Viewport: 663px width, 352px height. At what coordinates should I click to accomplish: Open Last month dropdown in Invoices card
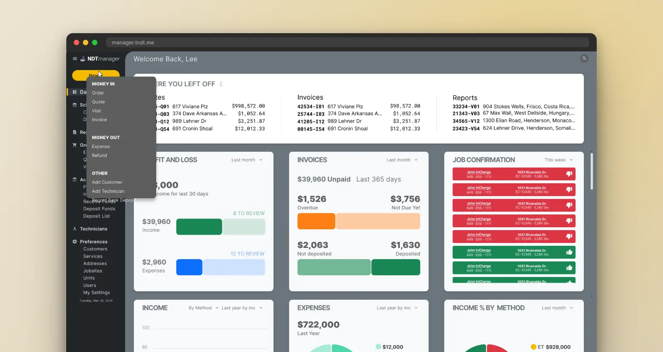tap(402, 160)
